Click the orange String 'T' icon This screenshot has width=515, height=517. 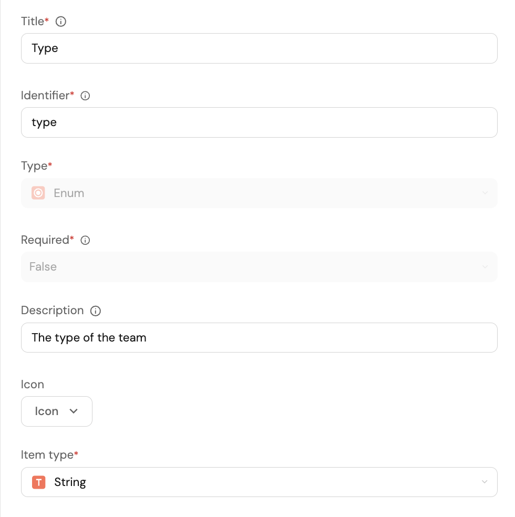(38, 482)
